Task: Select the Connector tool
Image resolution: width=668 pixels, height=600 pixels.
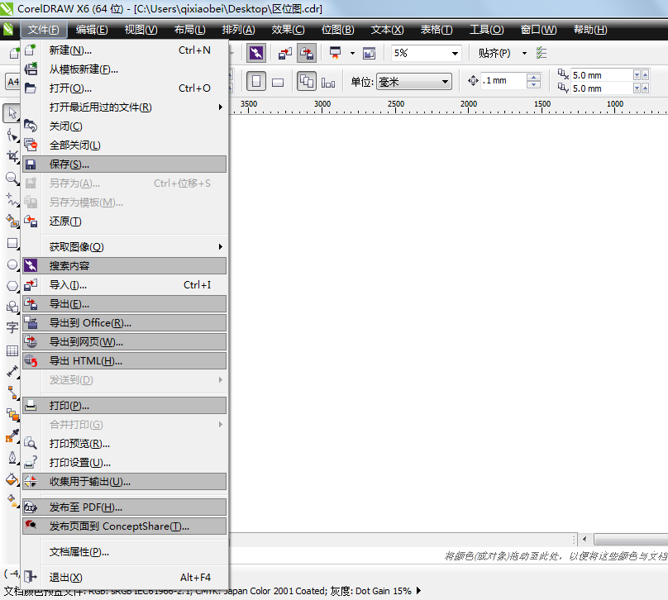Action: 12,393
